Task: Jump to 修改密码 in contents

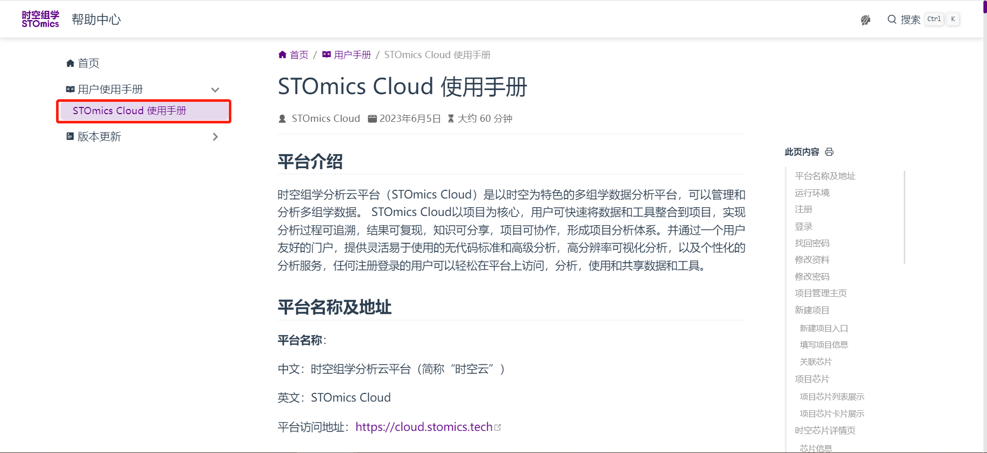Action: tap(812, 277)
